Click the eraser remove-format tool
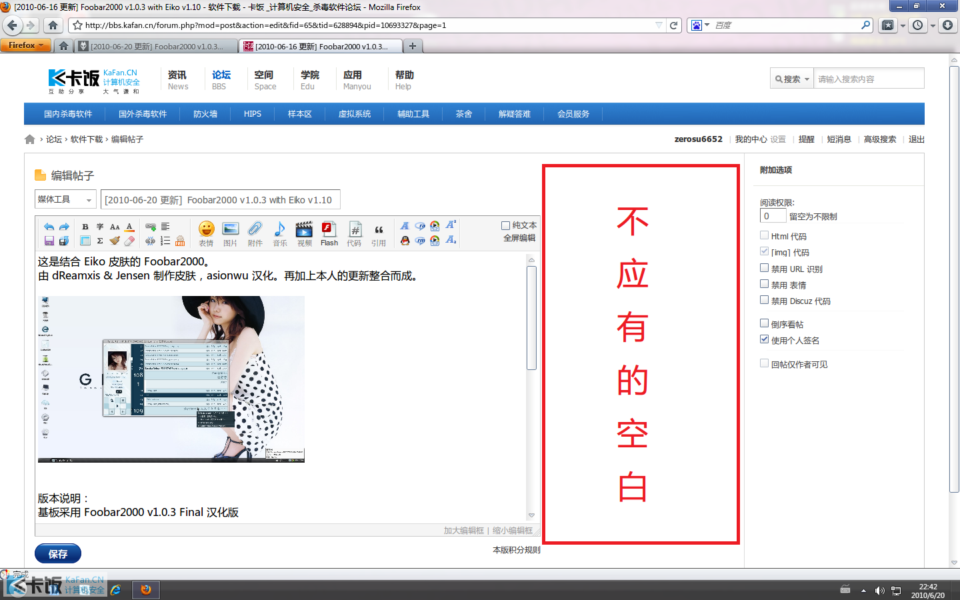Viewport: 960px width, 600px height. click(x=129, y=241)
